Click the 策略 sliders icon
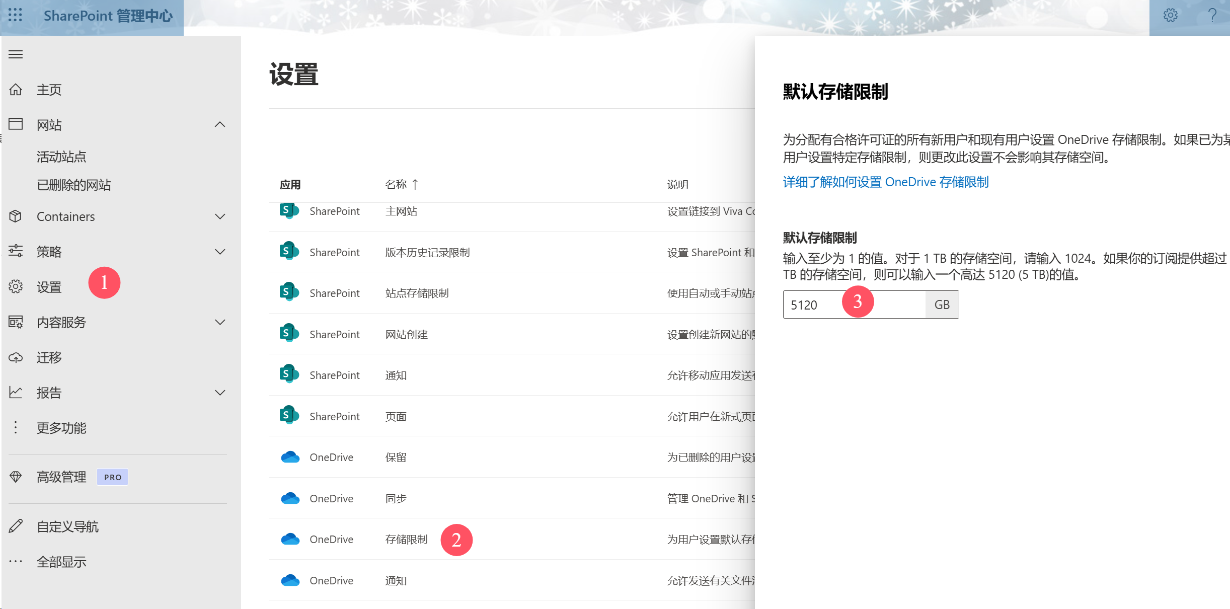 [x=16, y=251]
